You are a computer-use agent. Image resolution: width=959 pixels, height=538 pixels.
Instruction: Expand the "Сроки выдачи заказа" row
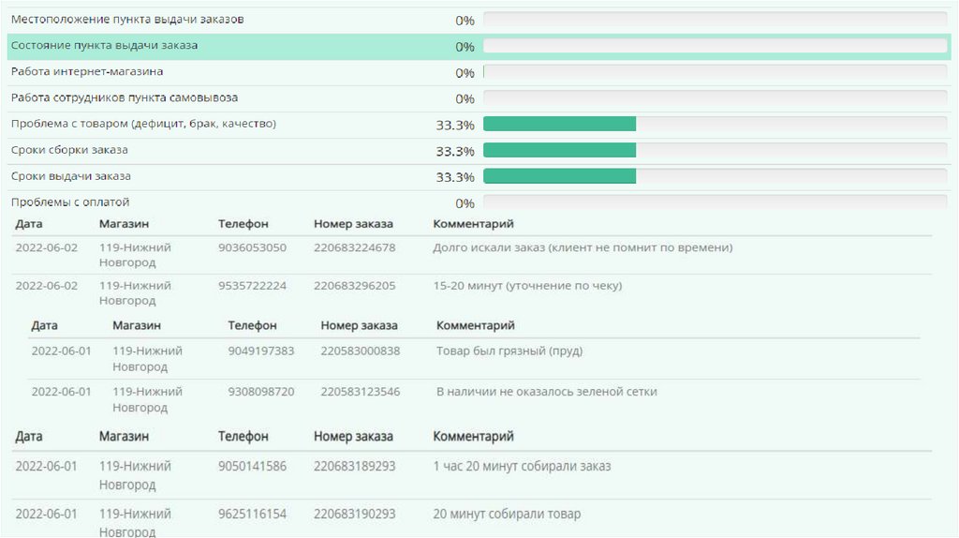[71, 176]
